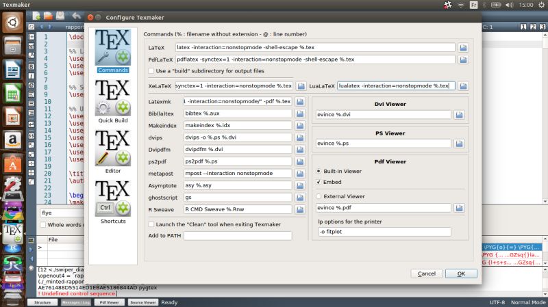This screenshot has width=548, height=307.
Task: Click the UTF-8 encoding status label
Action: [x=497, y=302]
